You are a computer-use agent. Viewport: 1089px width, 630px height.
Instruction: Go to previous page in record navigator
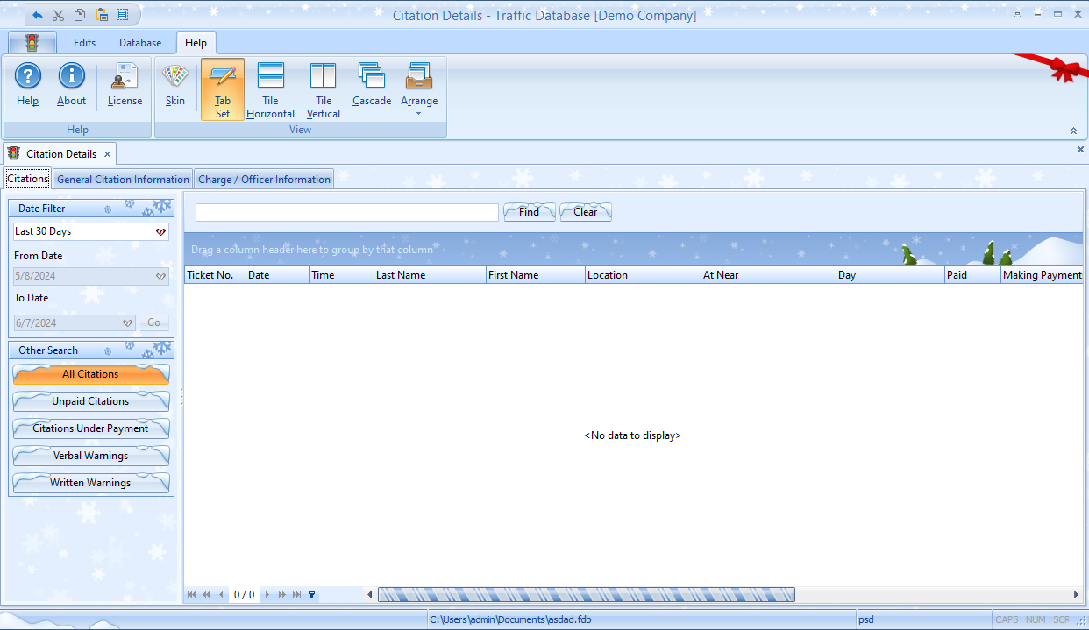tap(207, 595)
